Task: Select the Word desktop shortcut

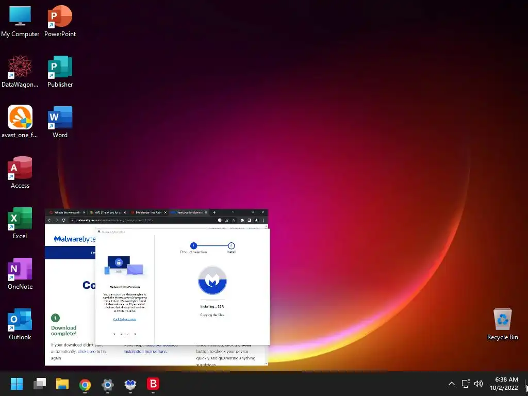Action: [60, 122]
